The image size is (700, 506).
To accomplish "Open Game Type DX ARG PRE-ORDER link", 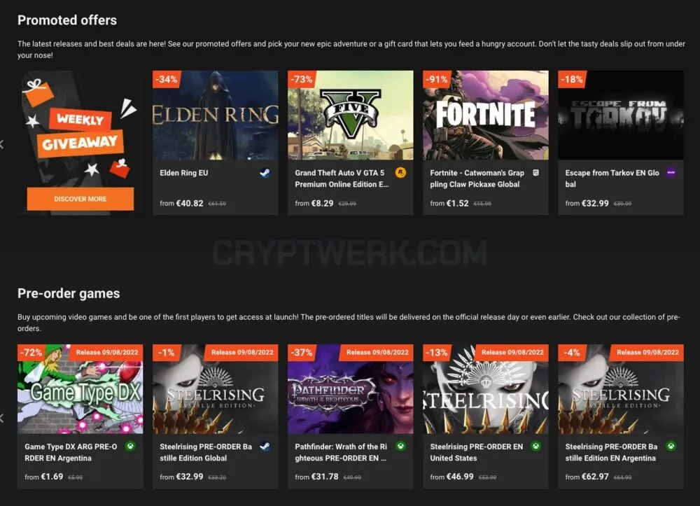I will pos(71,452).
